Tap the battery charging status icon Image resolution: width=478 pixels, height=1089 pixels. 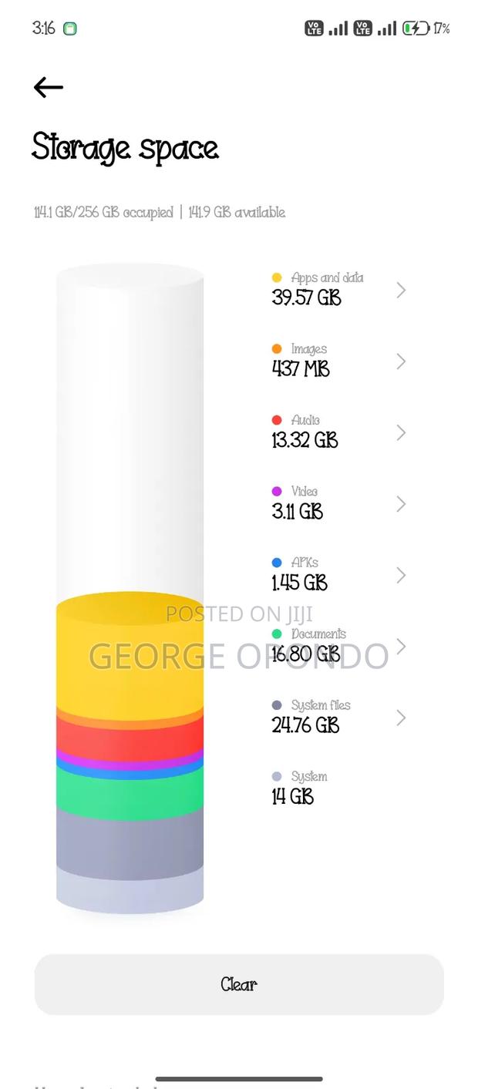(x=416, y=29)
